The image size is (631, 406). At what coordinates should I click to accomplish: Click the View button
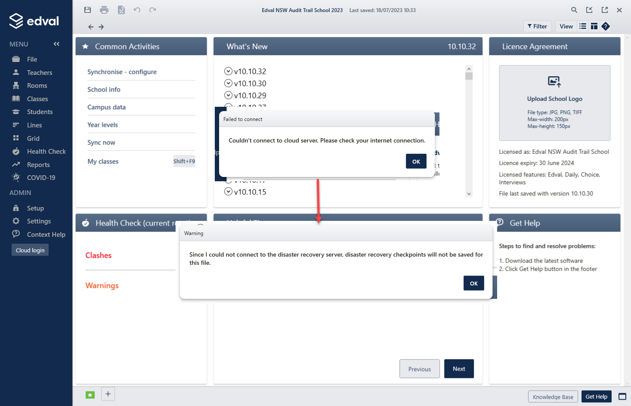click(566, 26)
